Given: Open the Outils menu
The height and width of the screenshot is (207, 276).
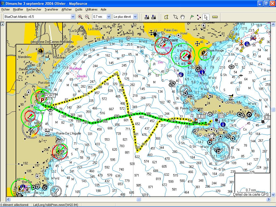Looking at the screenshot, I should click(79, 9).
